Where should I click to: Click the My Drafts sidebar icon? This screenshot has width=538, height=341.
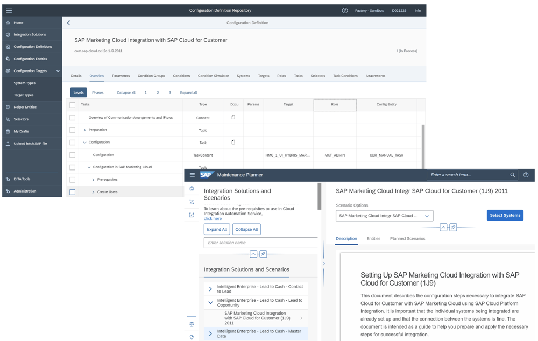[x=8, y=131]
